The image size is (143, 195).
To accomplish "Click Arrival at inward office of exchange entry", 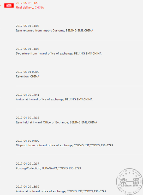I will point(54,100).
